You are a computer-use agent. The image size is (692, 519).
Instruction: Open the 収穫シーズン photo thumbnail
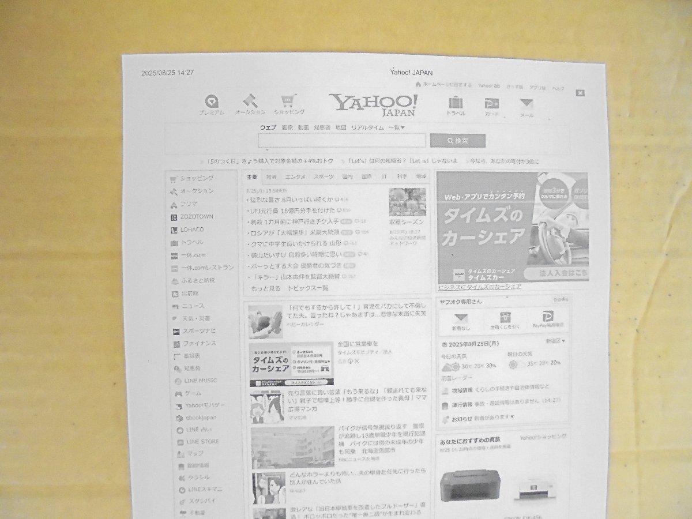click(407, 202)
